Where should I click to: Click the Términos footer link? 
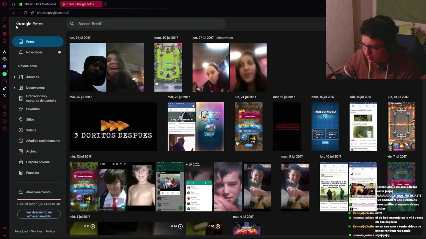click(37, 231)
